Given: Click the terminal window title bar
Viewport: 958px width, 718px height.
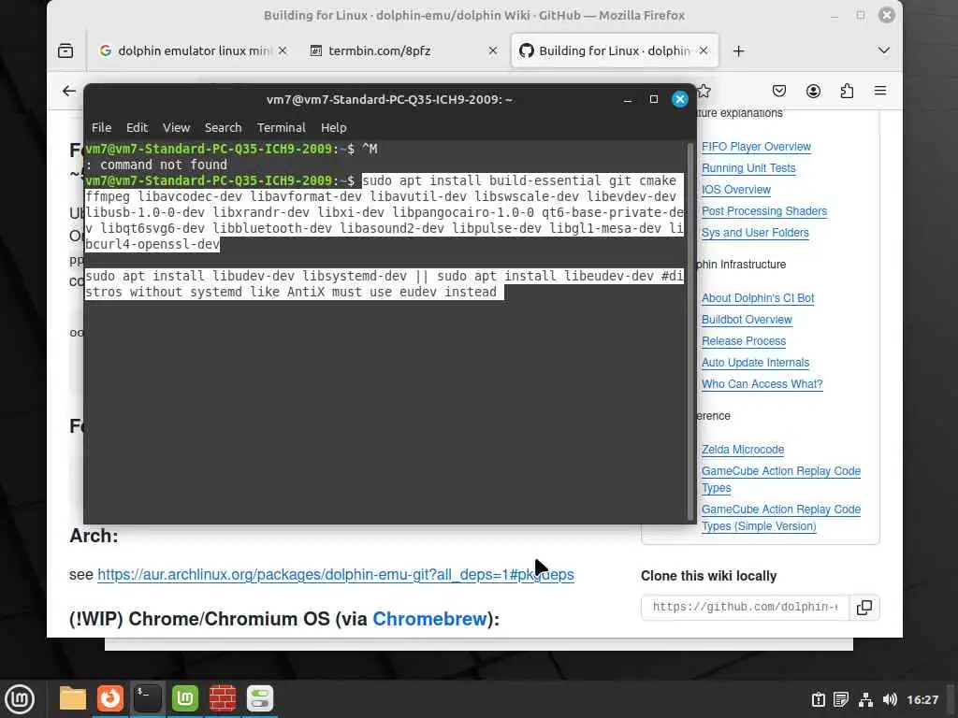Looking at the screenshot, I should 389,99.
